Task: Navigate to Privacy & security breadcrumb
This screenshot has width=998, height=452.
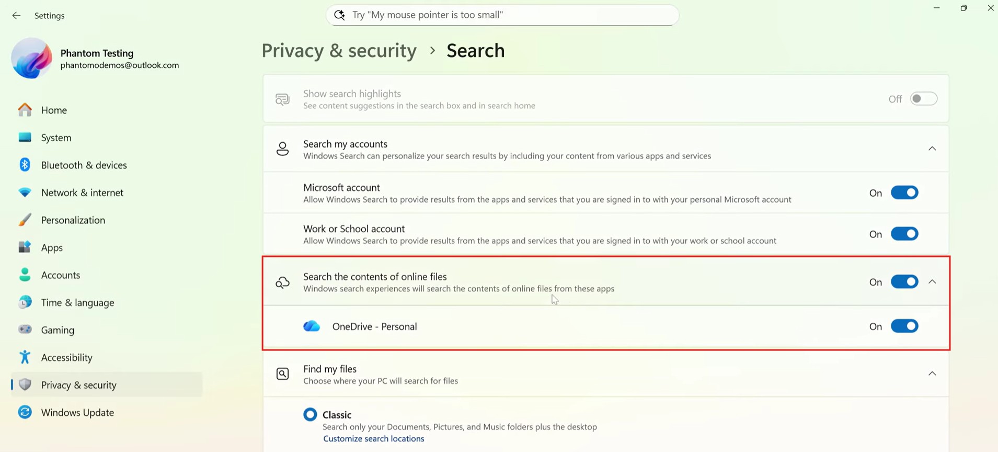Action: tap(339, 50)
